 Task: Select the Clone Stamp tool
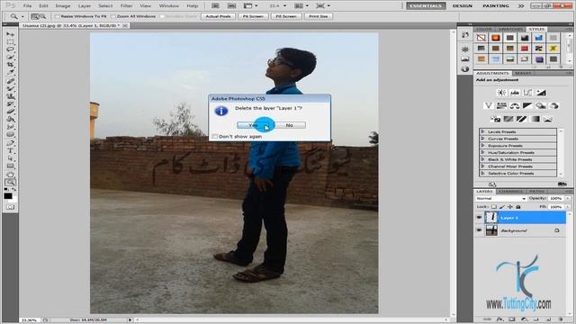[10, 96]
